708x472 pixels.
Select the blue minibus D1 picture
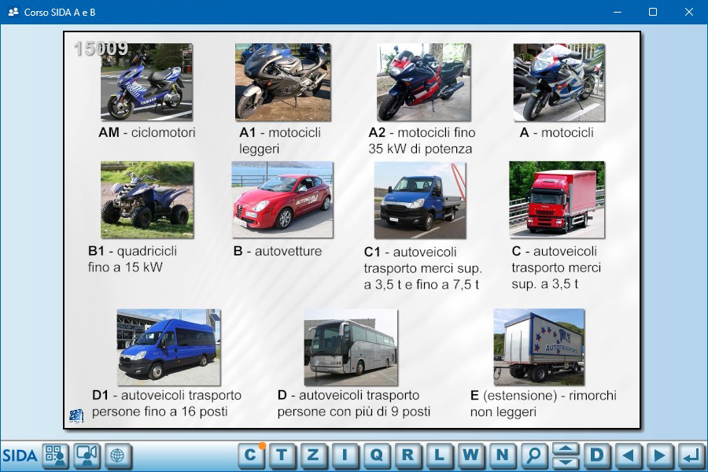(168, 346)
